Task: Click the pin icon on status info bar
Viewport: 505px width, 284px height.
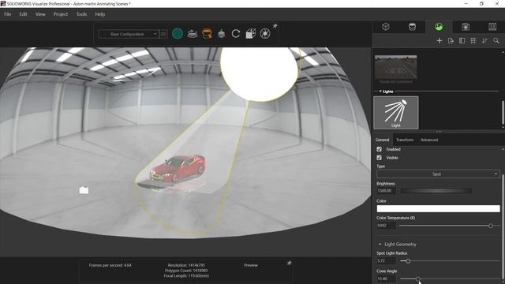Action: (290, 263)
